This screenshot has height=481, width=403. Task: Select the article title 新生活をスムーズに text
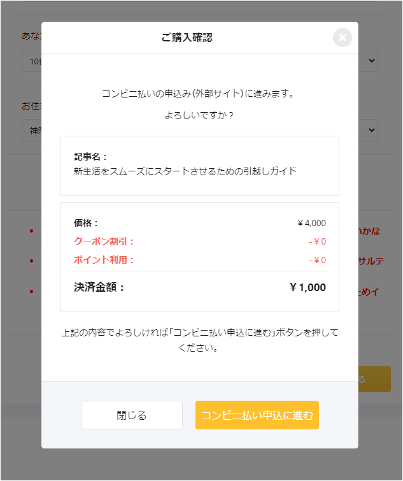[x=185, y=171]
